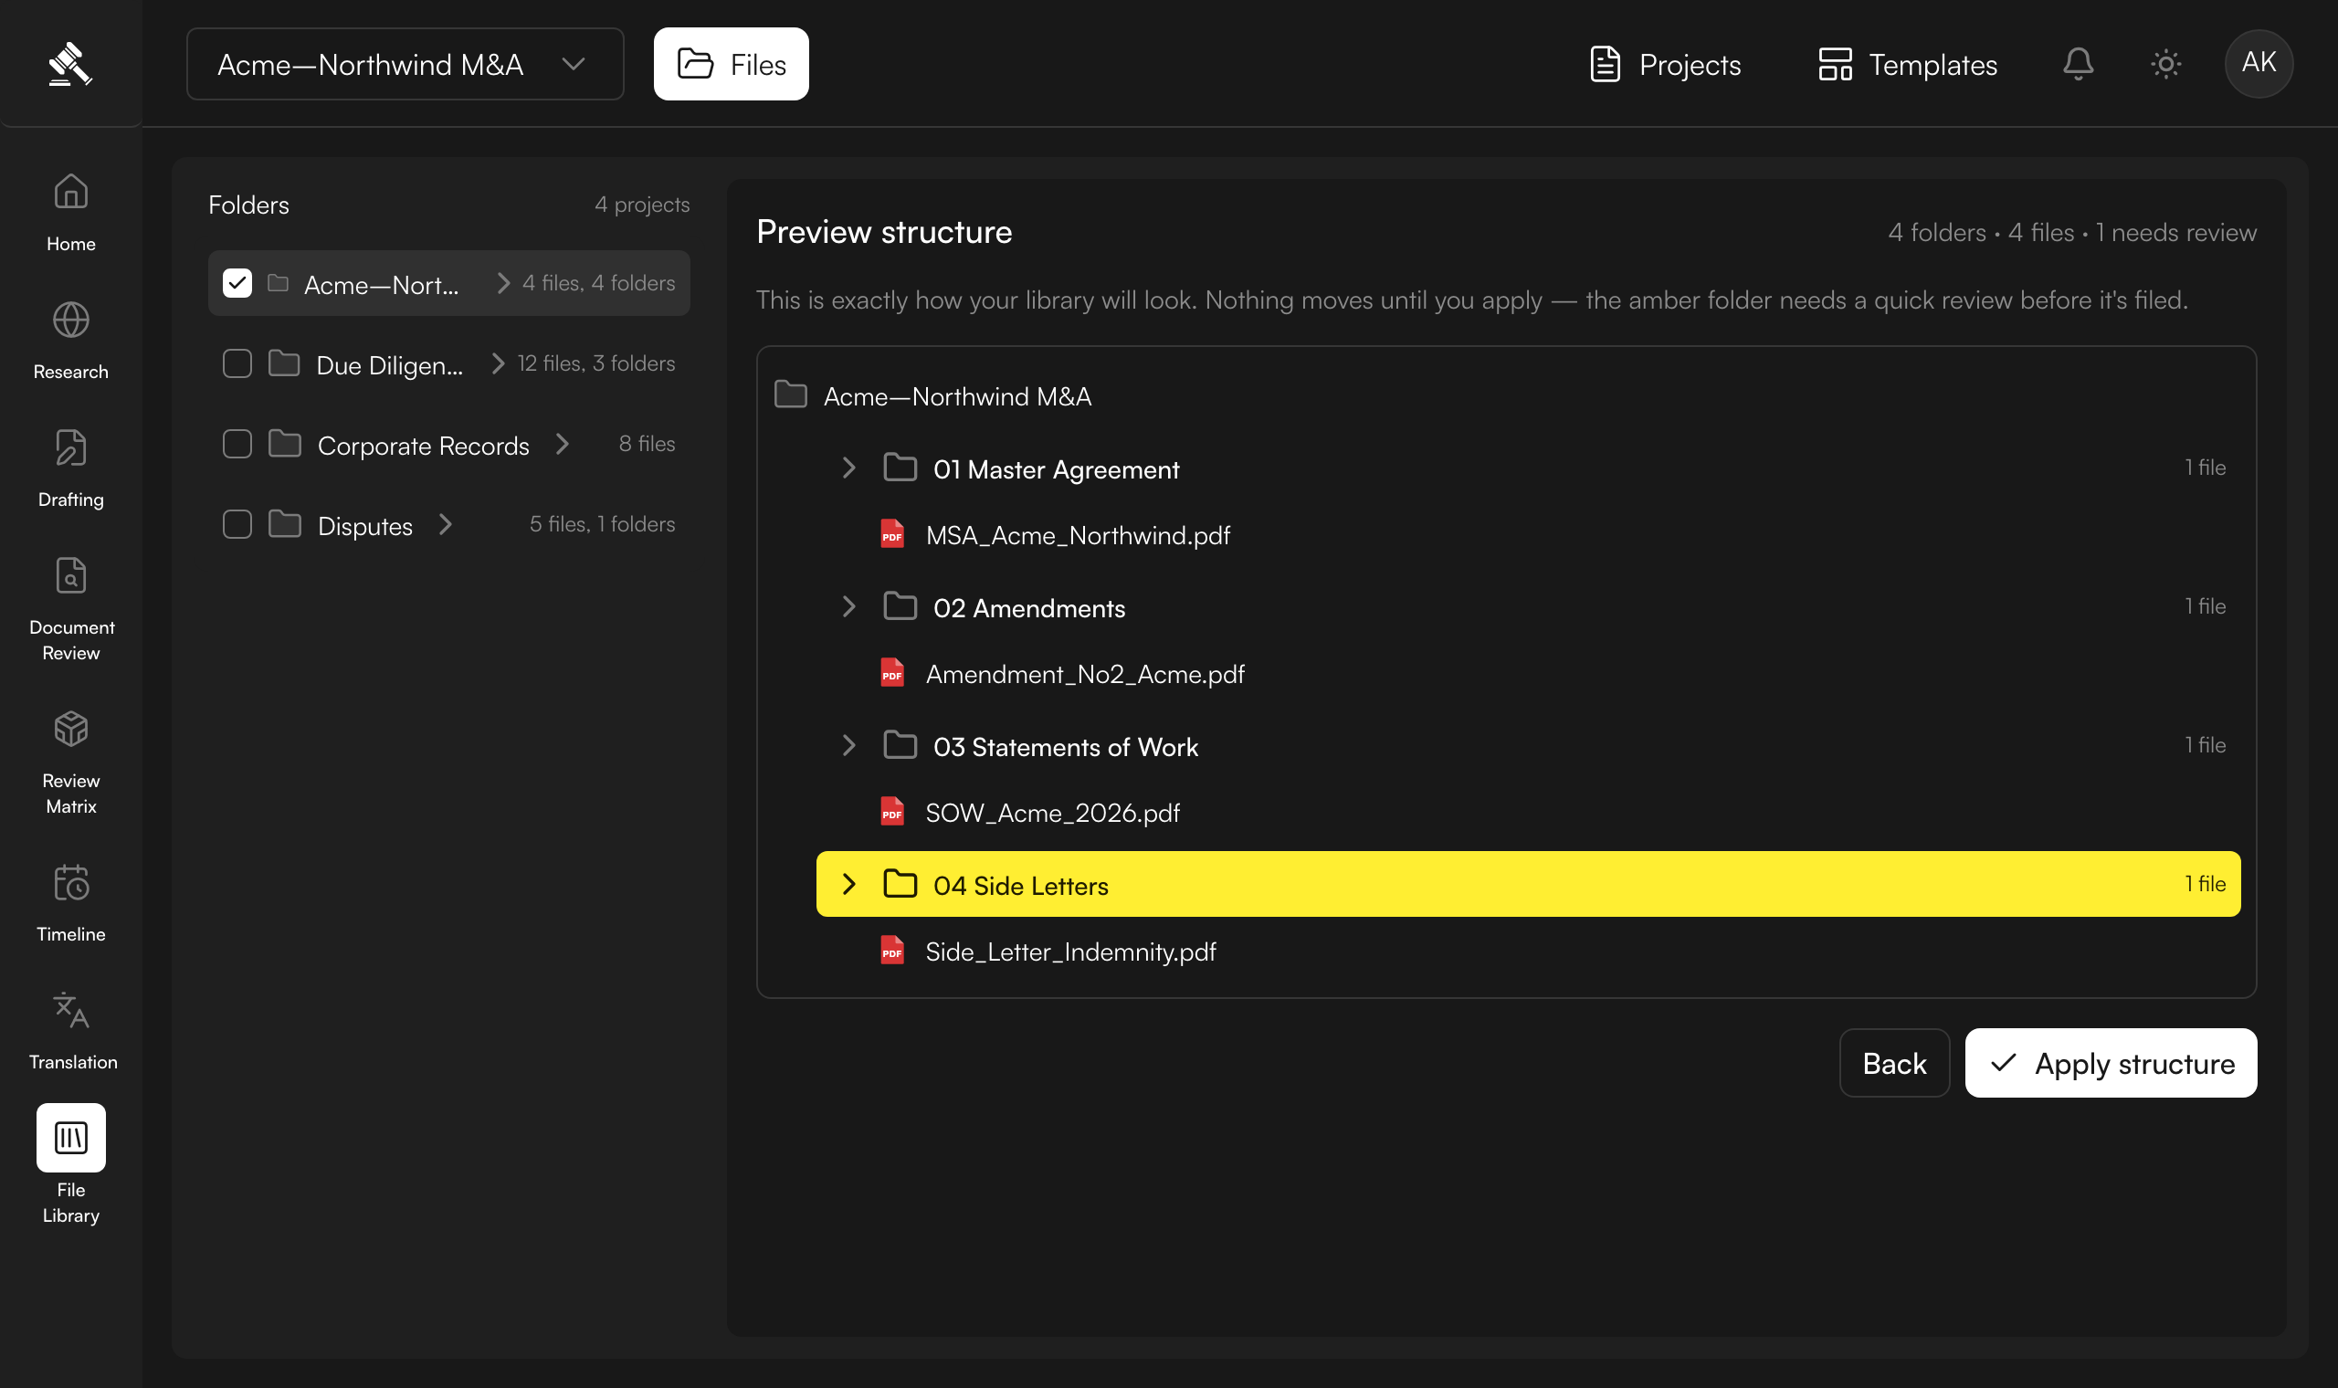
Task: Click the 04 Side Letters folder icon
Action: click(900, 884)
